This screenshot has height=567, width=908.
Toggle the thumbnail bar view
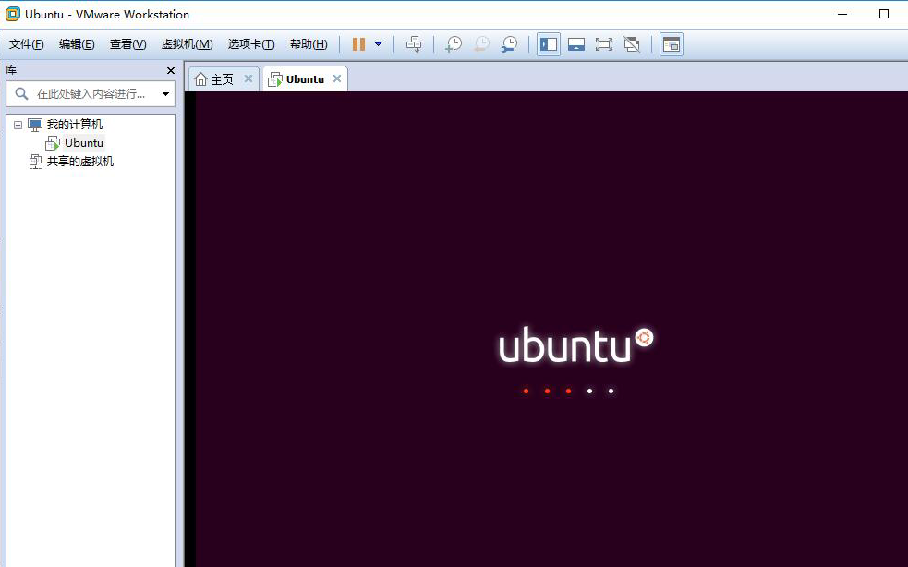pos(576,44)
